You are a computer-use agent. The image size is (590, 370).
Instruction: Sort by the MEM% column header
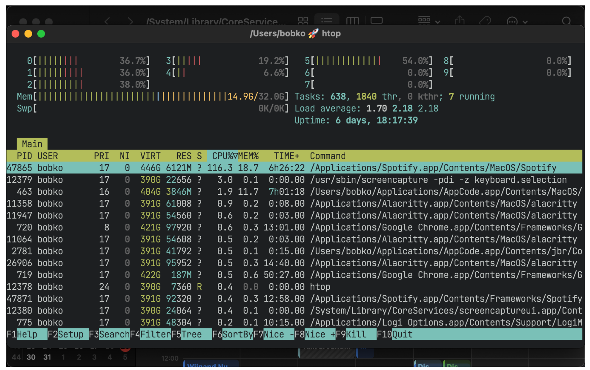248,156
